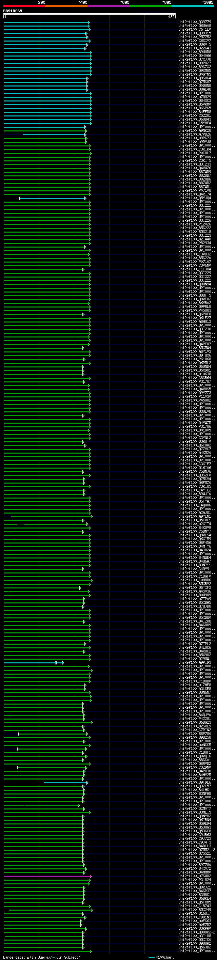Select the BB918269 query name

pyautogui.click(x=13, y=11)
